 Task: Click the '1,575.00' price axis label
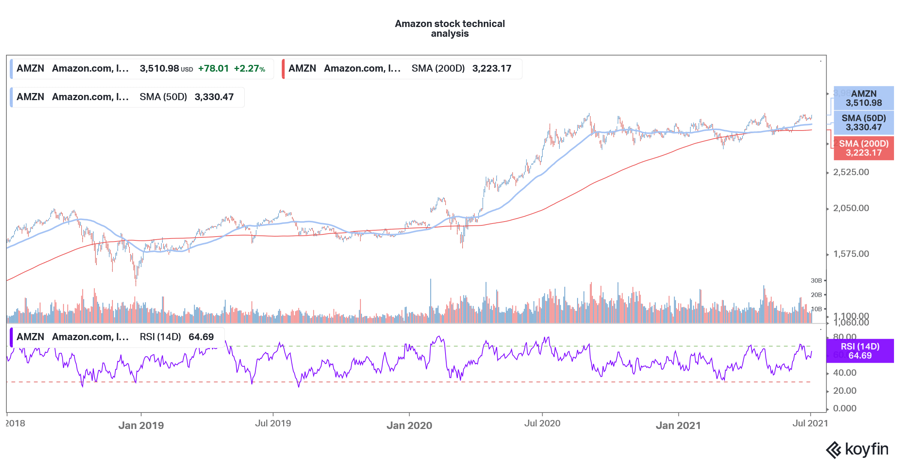[x=851, y=254]
